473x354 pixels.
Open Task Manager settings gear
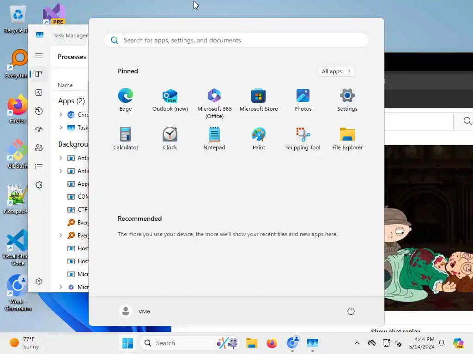pos(39,281)
